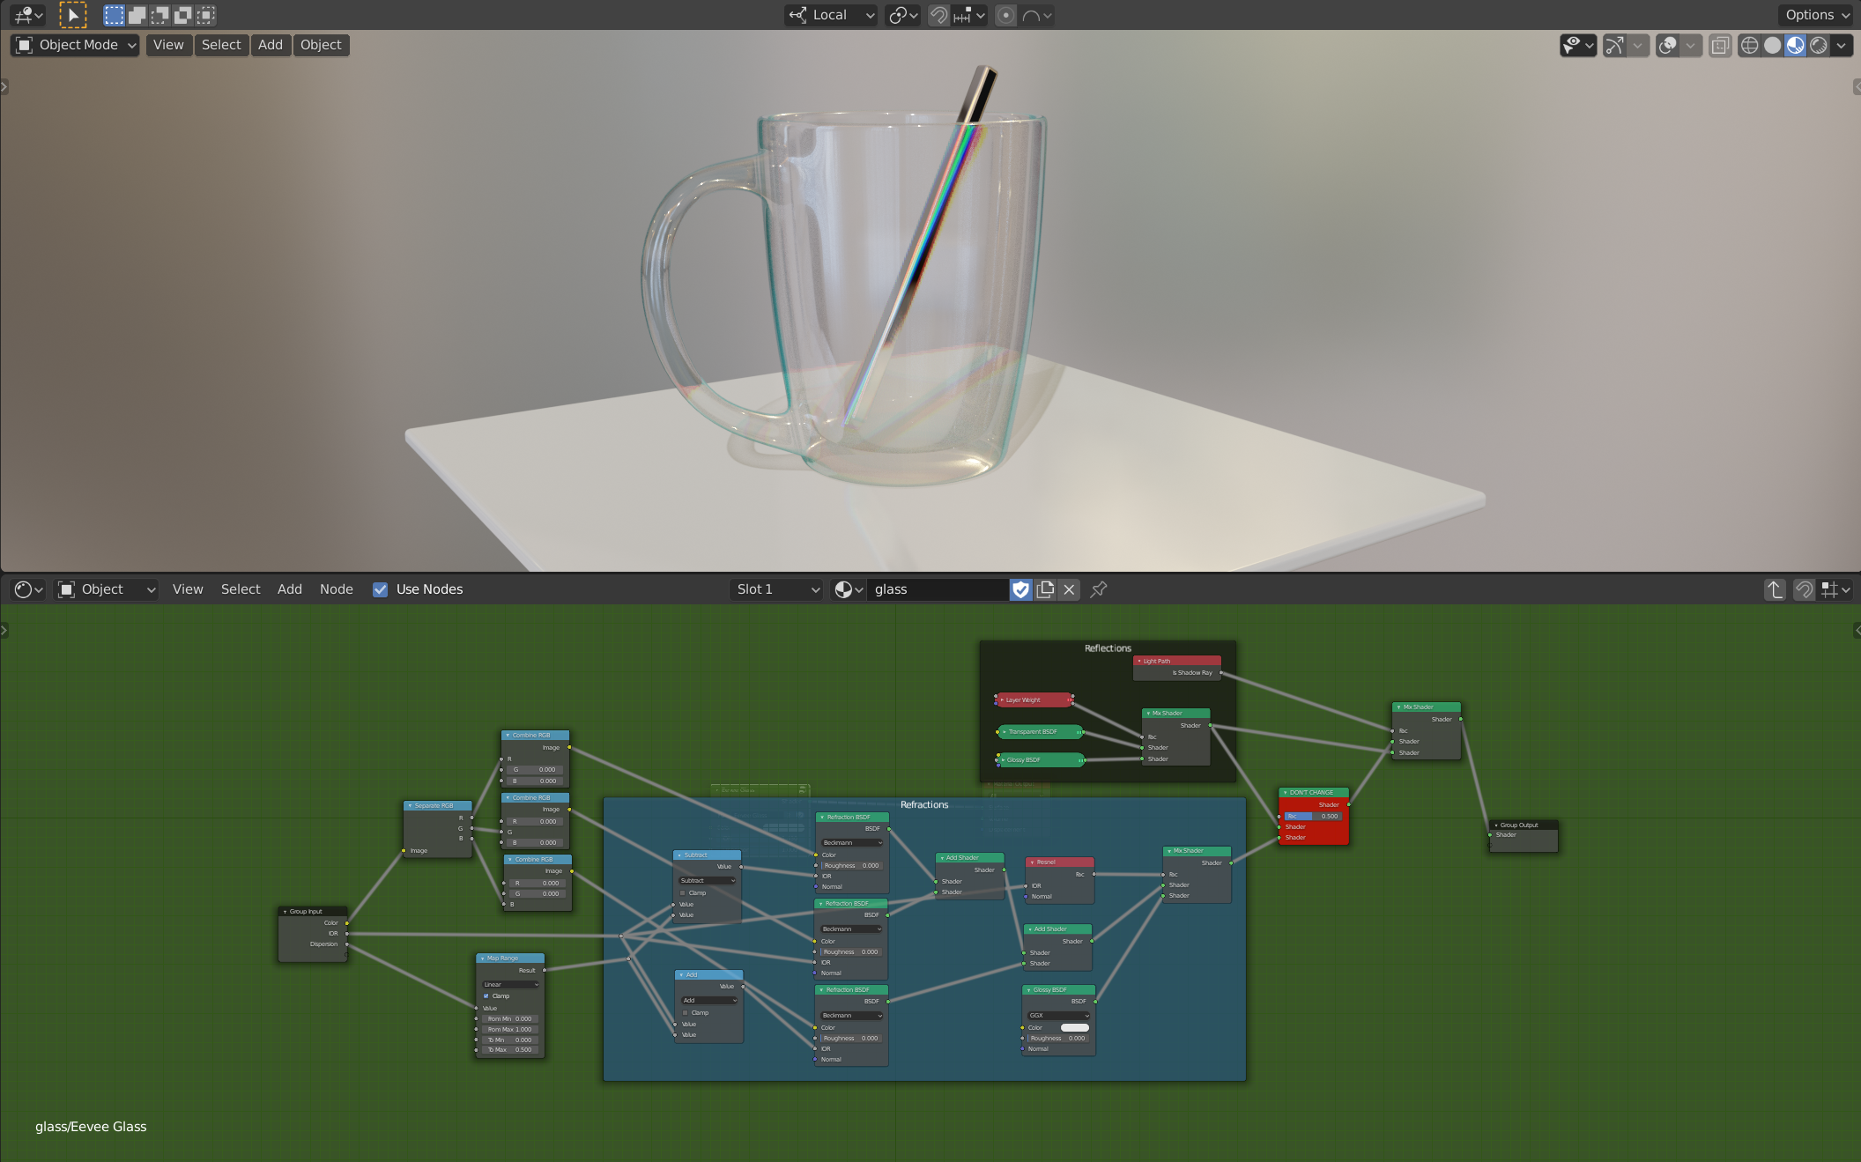Enable the Fake User shield on the glass material
Screen dimensions: 1861x1162
(1019, 588)
